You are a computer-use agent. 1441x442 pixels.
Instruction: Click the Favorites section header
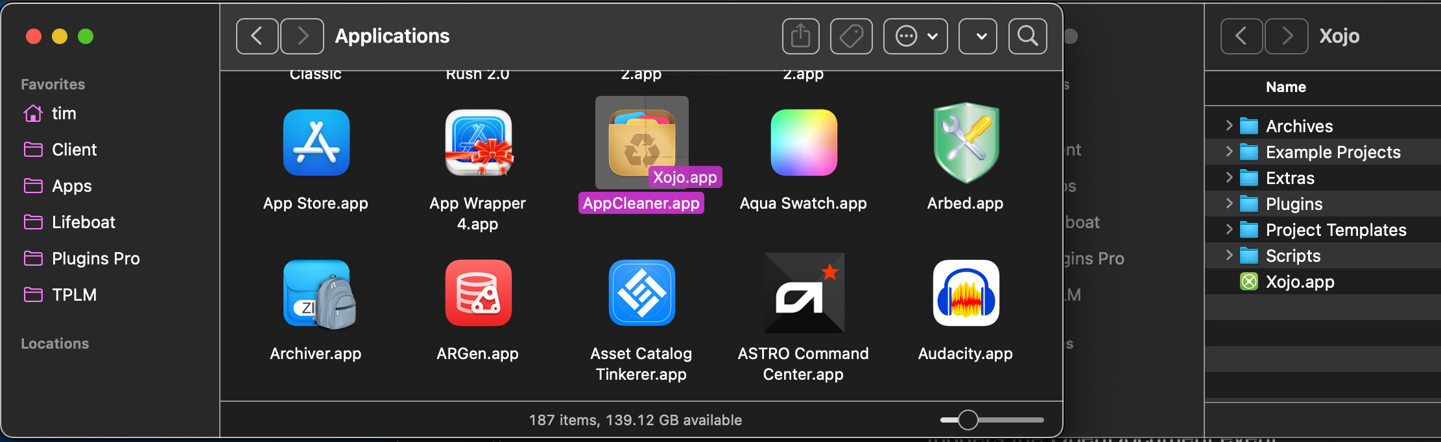pyautogui.click(x=53, y=84)
